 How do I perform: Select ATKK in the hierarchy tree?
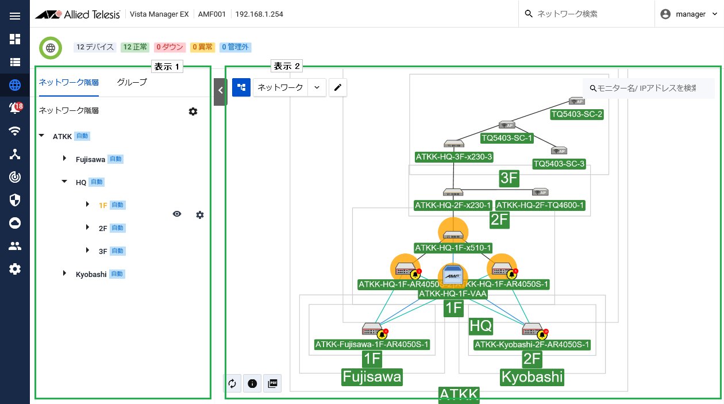pos(62,137)
